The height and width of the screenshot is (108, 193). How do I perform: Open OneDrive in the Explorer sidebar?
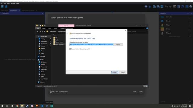42,56
